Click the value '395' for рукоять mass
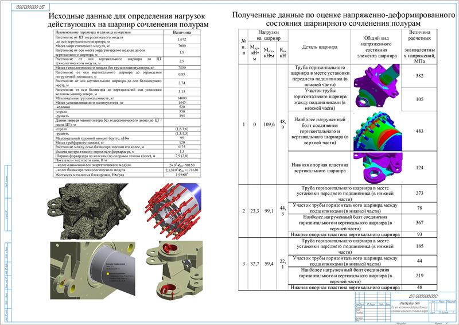This screenshot has height=325, width=459. pos(182,116)
